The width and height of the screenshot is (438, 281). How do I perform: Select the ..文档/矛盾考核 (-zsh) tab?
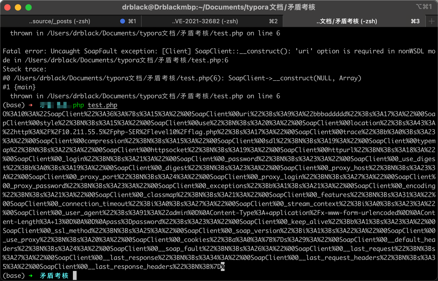[x=354, y=21]
